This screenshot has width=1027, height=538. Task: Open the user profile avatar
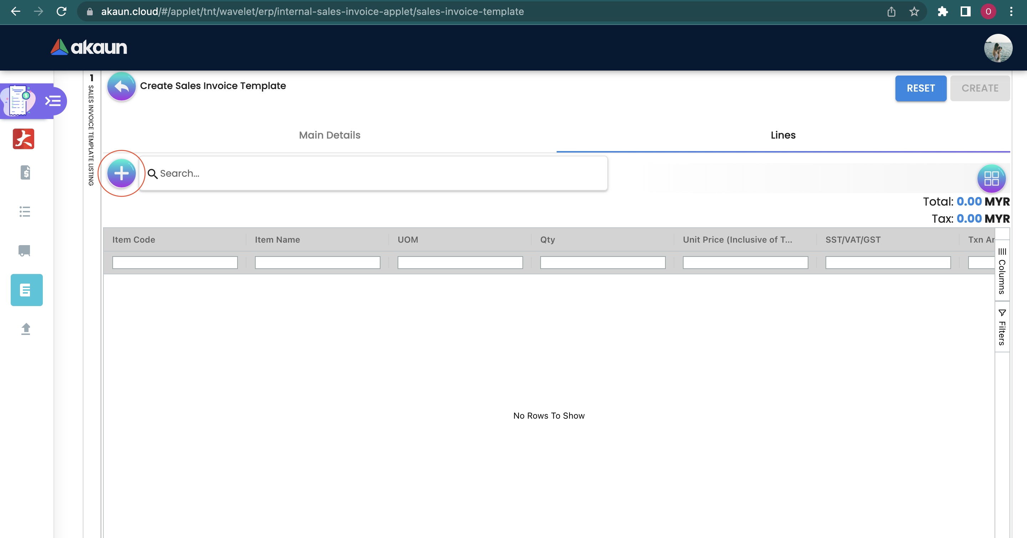(997, 48)
